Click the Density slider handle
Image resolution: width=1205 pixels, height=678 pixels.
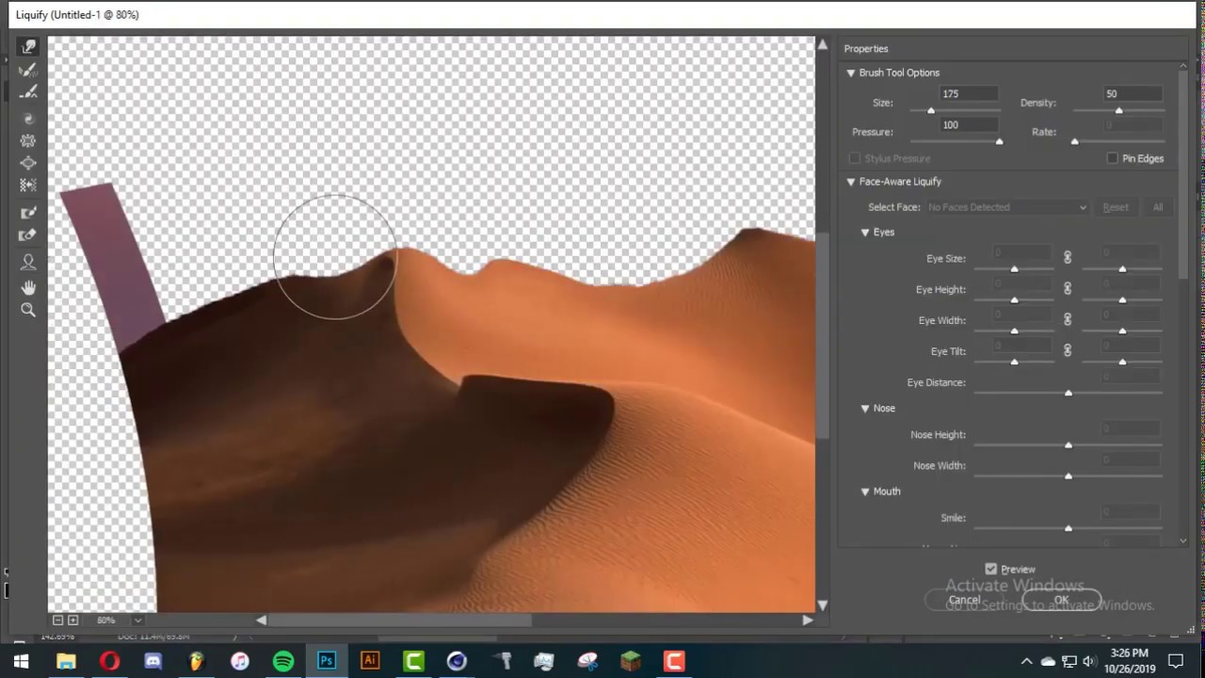[1118, 111]
